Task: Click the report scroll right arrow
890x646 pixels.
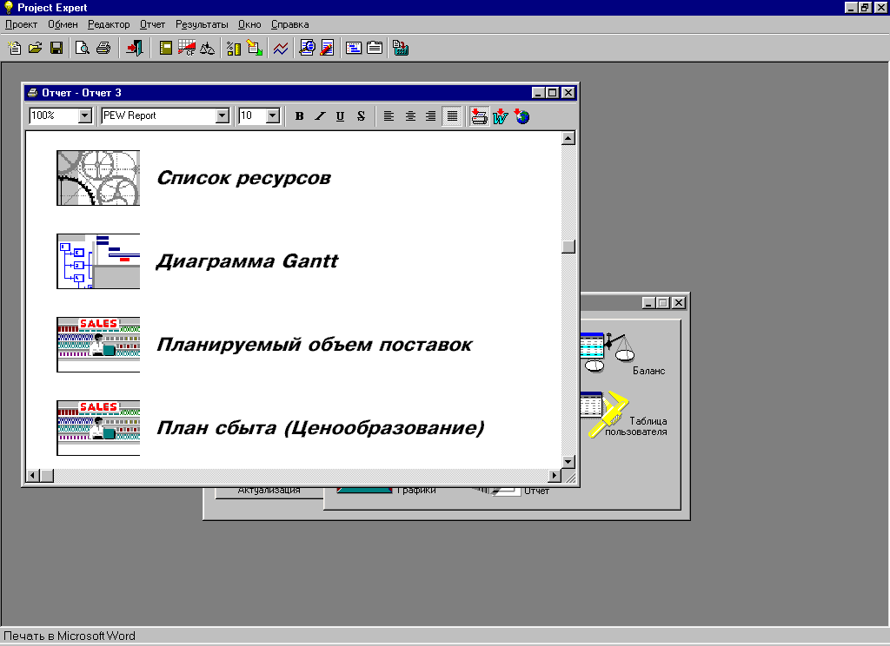Action: click(x=555, y=475)
